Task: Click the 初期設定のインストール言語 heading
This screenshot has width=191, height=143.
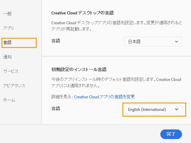Action: 79,70
